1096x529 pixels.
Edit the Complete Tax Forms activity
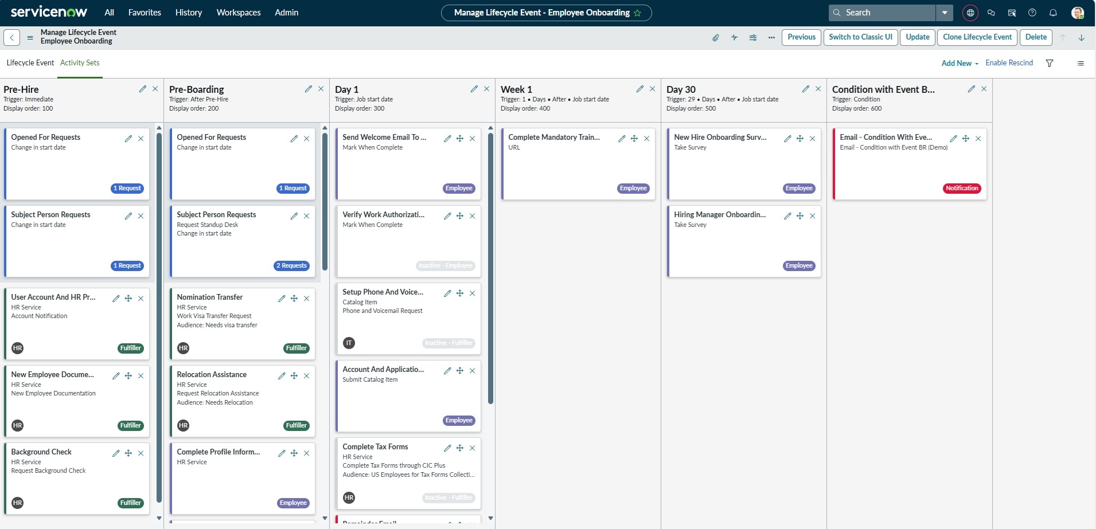[447, 448]
